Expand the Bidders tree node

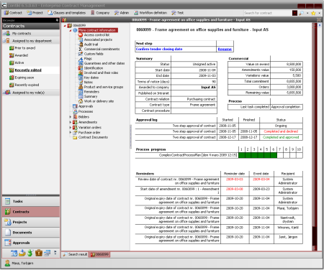[71, 117]
